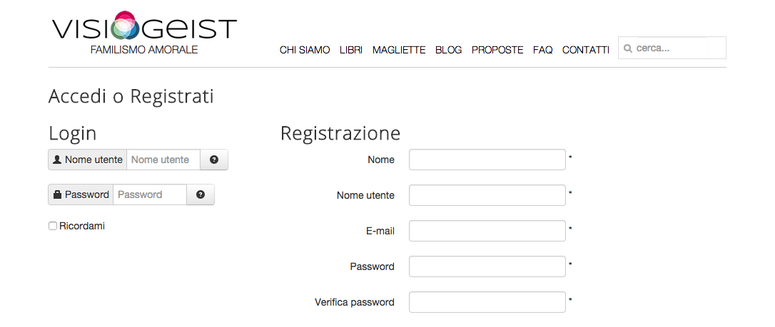Click the registration E-mail field
This screenshot has height=327, width=775.
tap(487, 231)
